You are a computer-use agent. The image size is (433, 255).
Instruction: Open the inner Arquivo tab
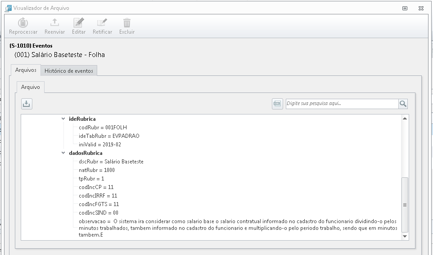point(30,87)
